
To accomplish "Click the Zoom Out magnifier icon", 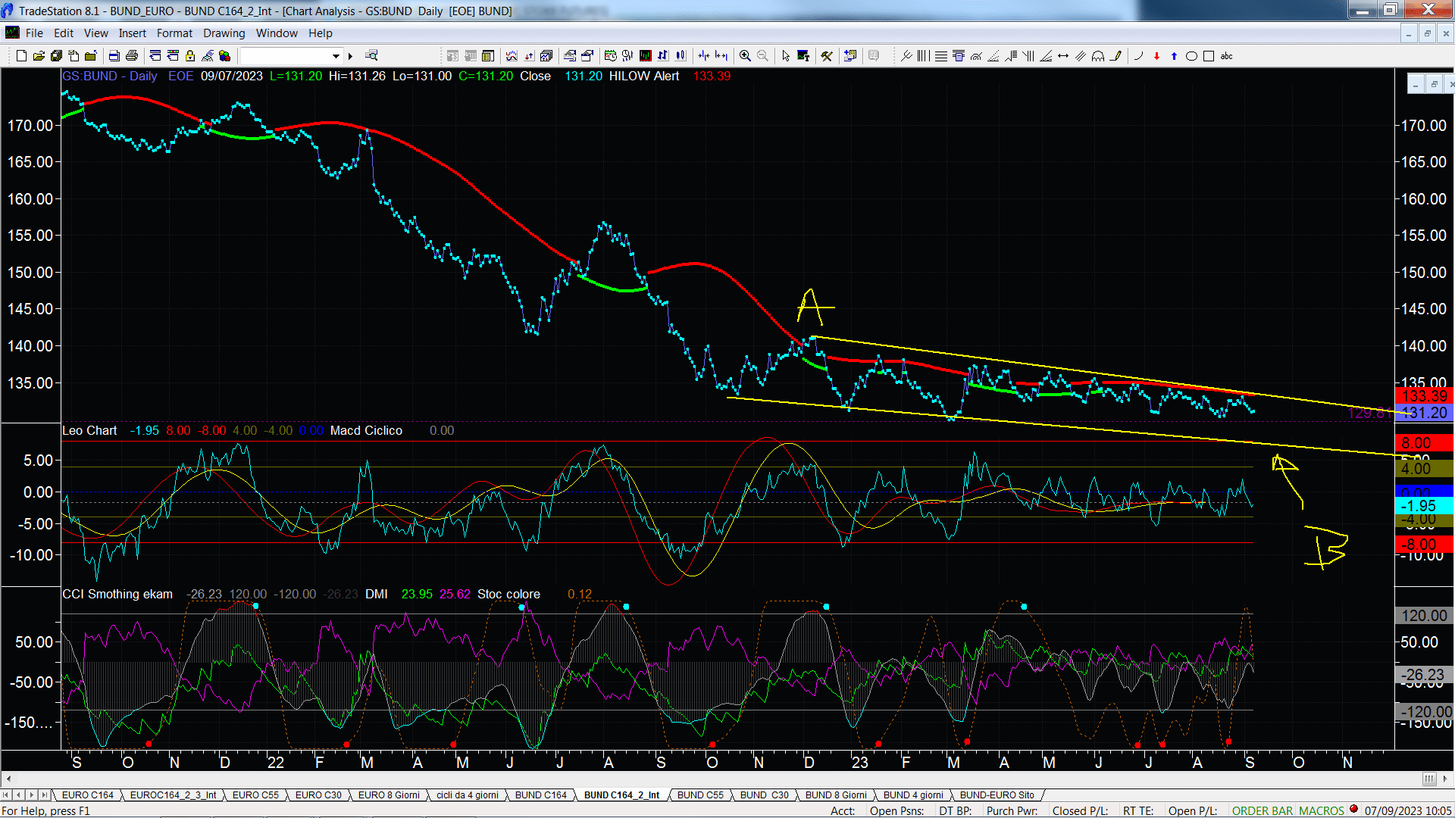I will [x=762, y=56].
